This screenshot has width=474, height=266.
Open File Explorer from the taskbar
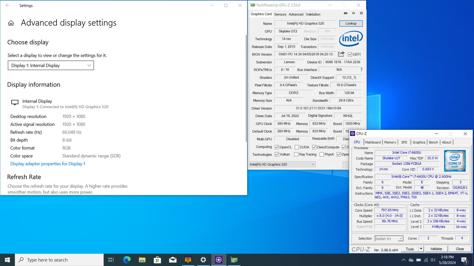(142, 260)
